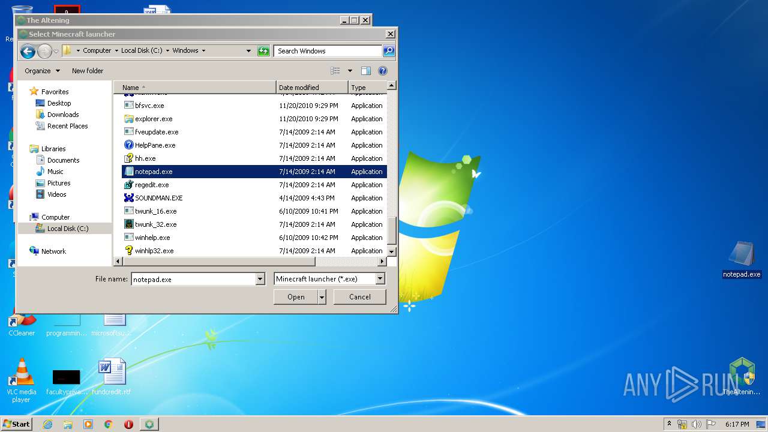Viewport: 768px width, 432px height.
Task: Click the Start button
Action: (x=17, y=424)
